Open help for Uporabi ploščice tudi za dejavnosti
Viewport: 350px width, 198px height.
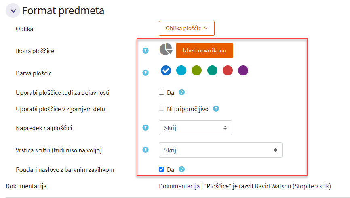[x=181, y=92]
